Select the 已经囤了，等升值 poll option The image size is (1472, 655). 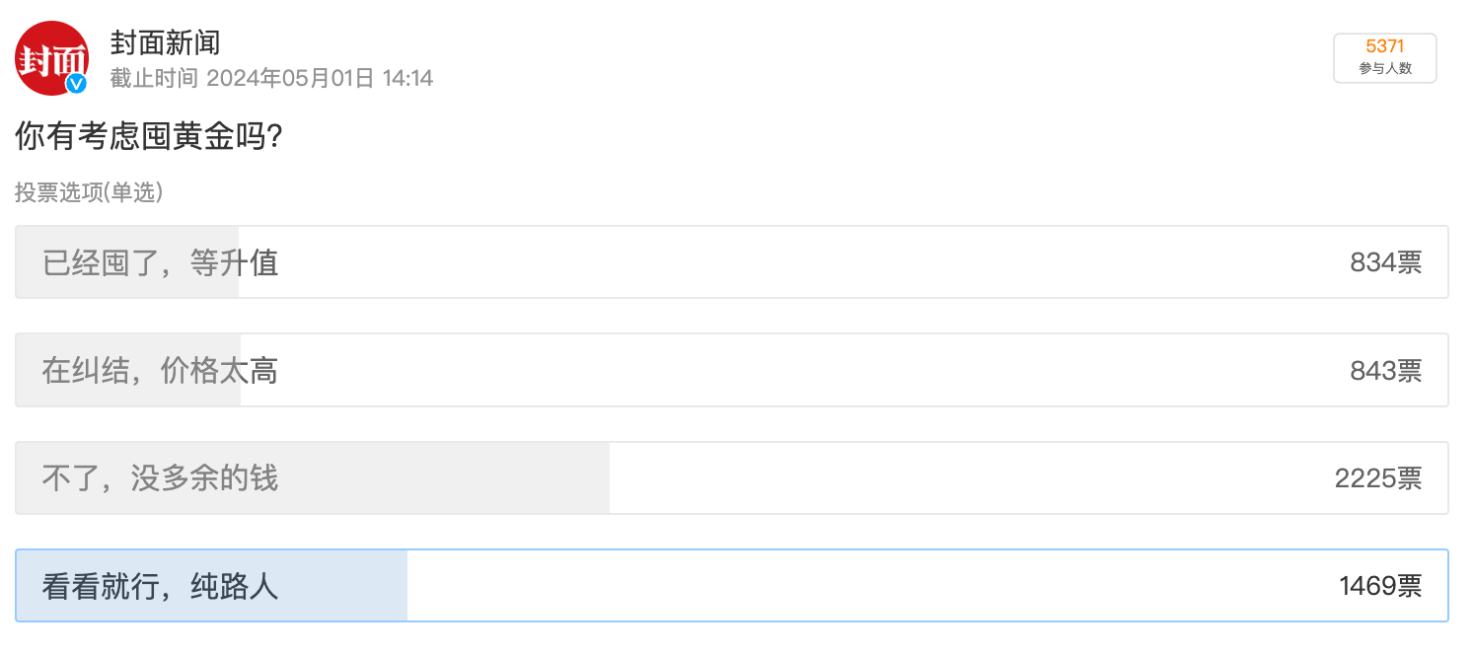(731, 262)
